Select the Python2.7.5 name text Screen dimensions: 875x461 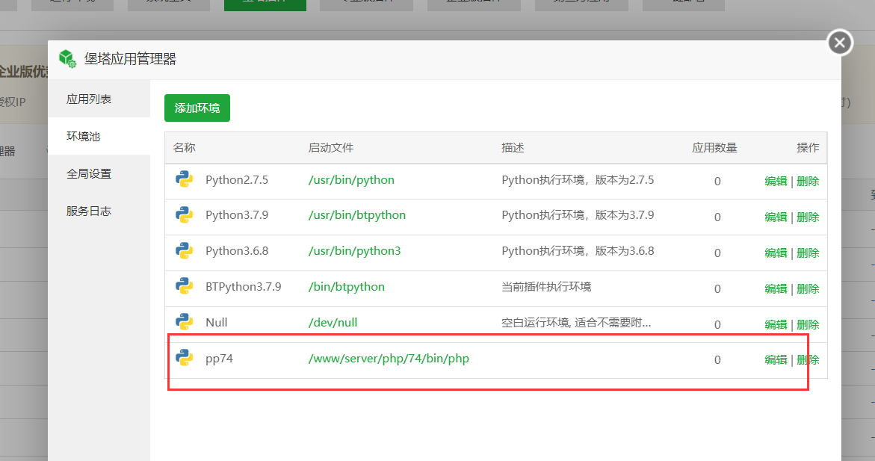tap(237, 180)
